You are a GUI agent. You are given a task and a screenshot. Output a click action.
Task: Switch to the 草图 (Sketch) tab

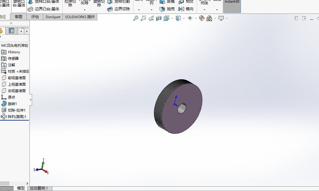tap(19, 17)
